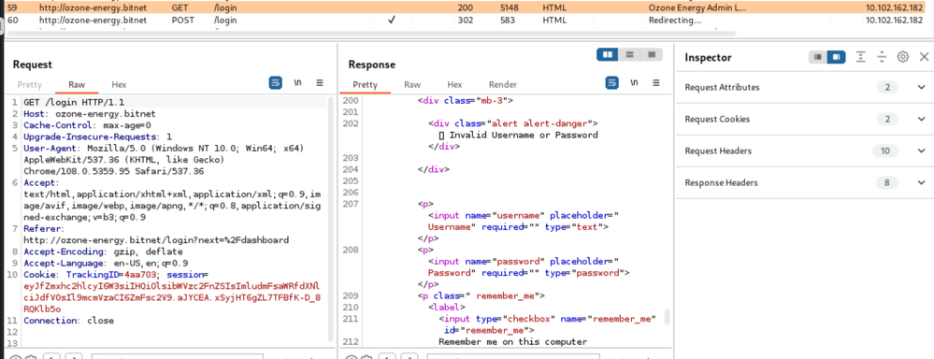Viewport: 934px width, 359px height.
Task: Click the checkmark in row 60
Action: tap(392, 20)
